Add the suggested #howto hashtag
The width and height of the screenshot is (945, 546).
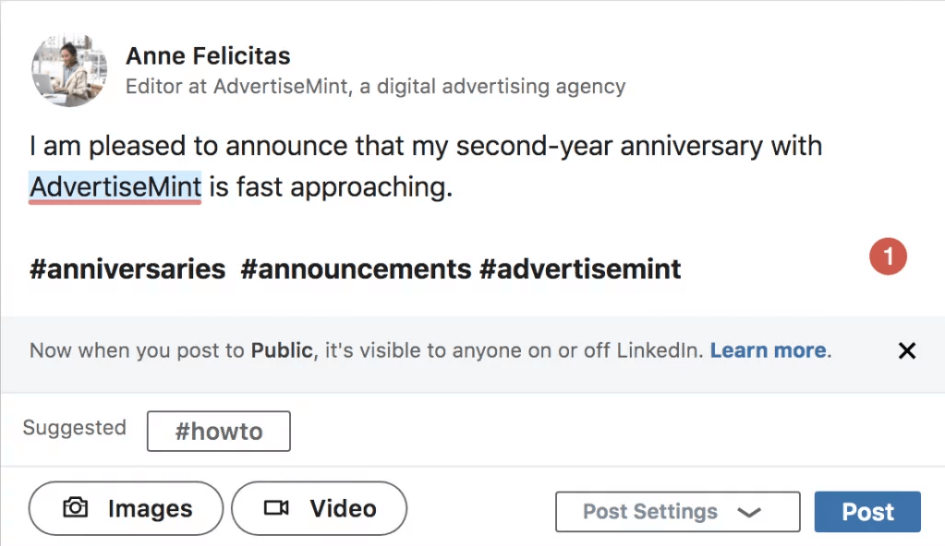point(218,431)
